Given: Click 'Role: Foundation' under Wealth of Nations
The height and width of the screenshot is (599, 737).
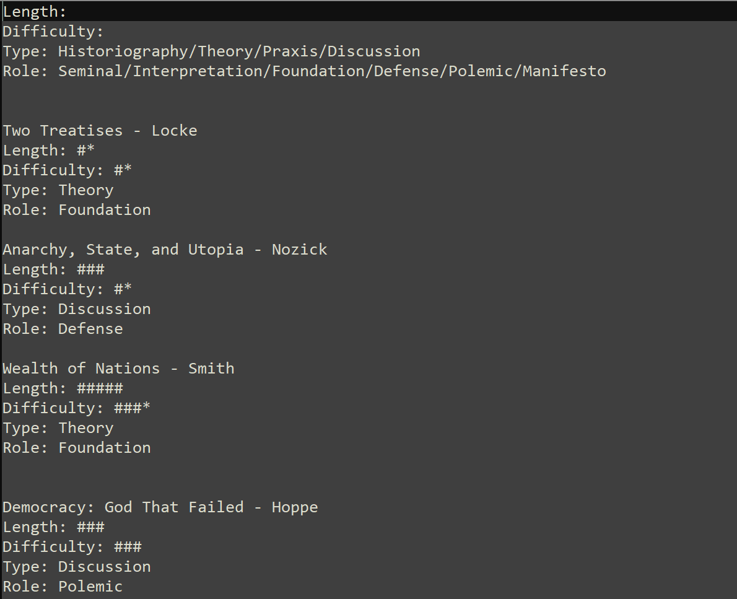Looking at the screenshot, I should tap(77, 448).
